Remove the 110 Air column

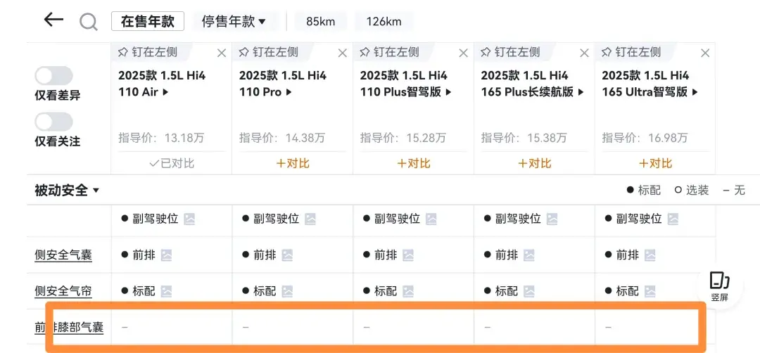coord(222,53)
